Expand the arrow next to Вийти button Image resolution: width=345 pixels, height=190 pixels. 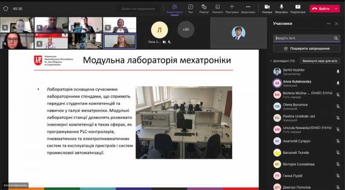tap(336, 8)
